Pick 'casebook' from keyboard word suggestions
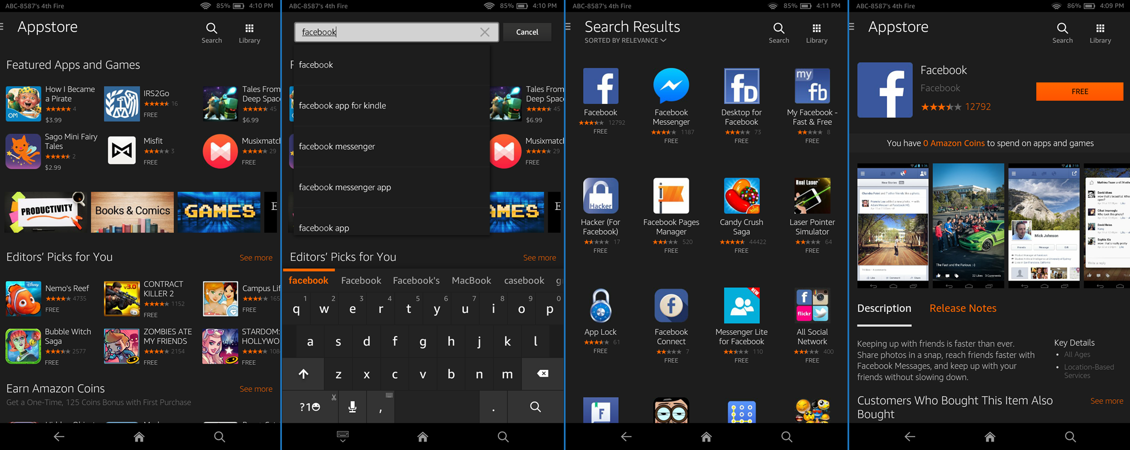 [524, 281]
